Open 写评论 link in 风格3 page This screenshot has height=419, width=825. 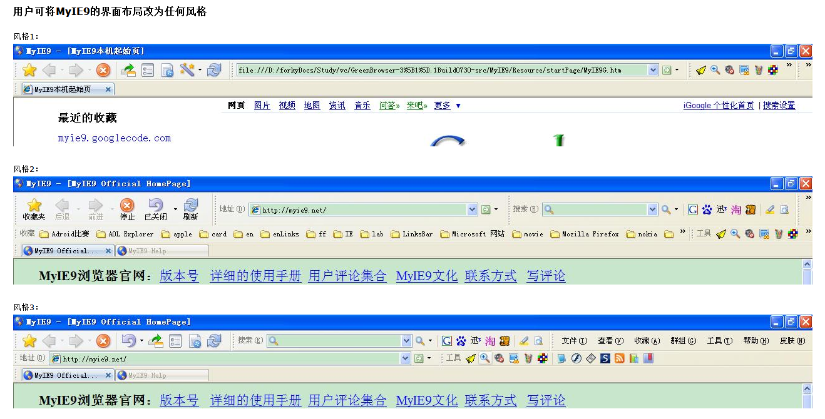(546, 400)
